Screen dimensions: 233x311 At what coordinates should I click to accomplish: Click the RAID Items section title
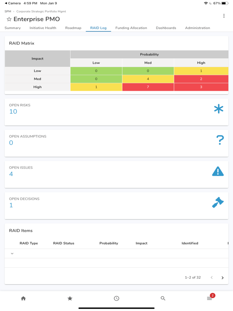coord(21,231)
